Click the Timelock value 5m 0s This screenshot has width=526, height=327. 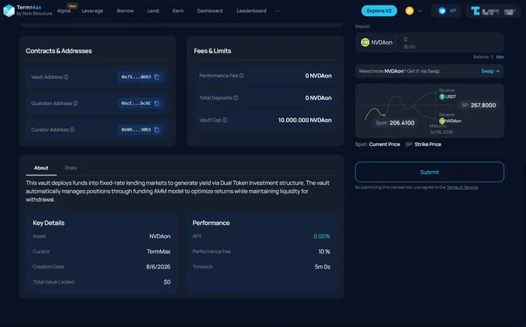point(323,267)
